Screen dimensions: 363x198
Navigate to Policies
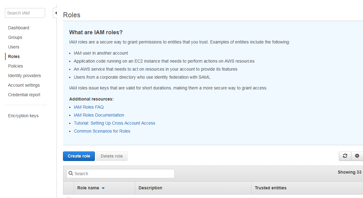click(x=15, y=66)
